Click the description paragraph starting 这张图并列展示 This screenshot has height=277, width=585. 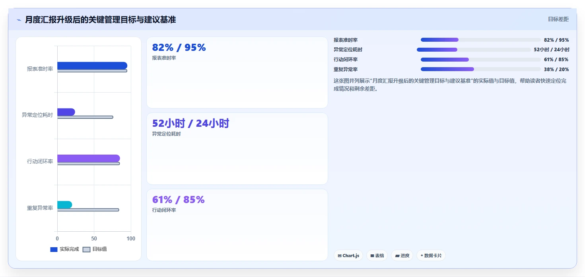450,85
